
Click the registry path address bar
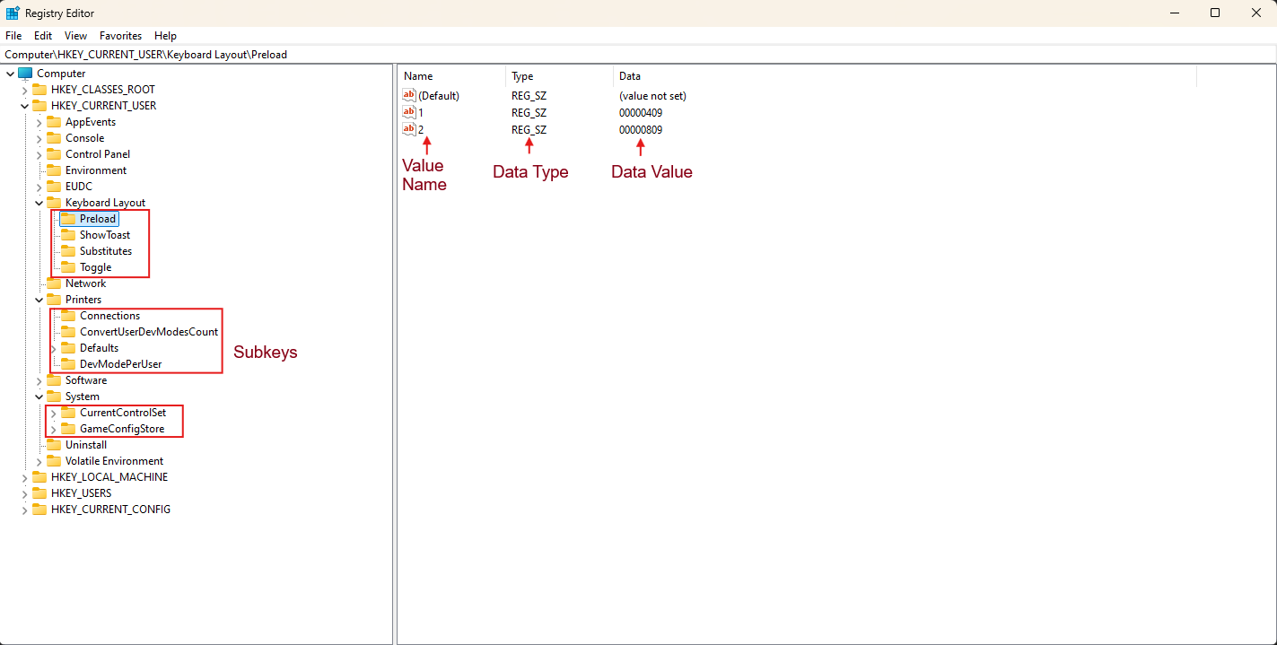[x=638, y=55]
